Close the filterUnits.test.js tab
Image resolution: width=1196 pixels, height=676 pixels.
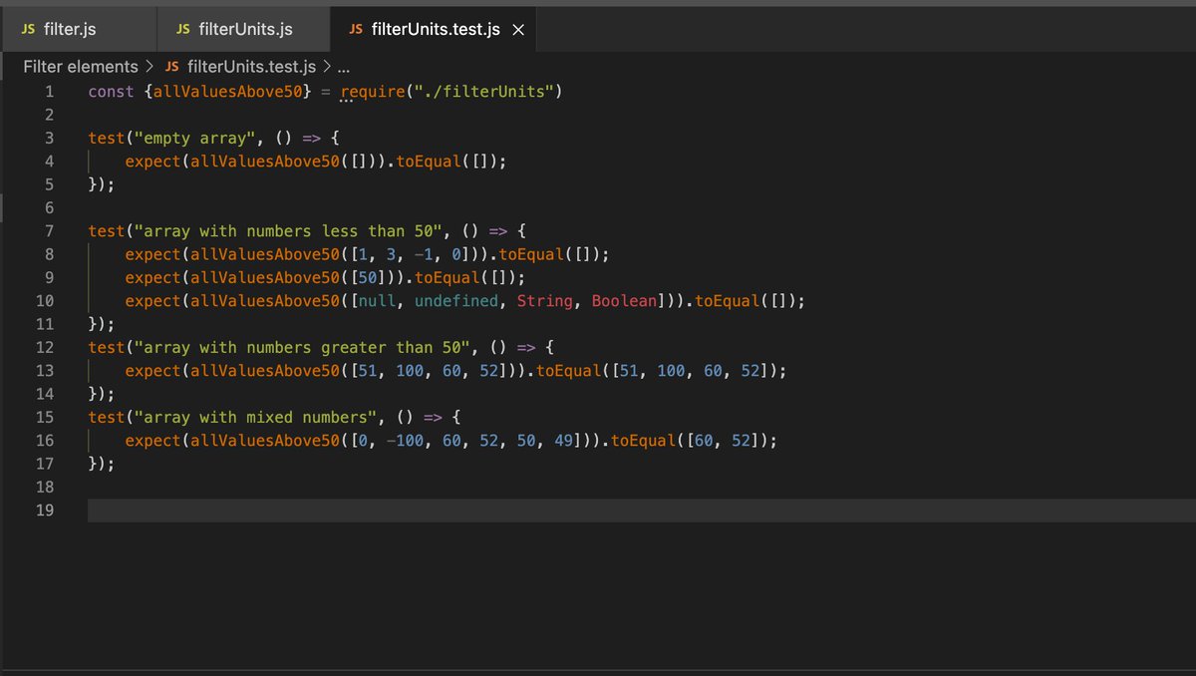tap(517, 30)
